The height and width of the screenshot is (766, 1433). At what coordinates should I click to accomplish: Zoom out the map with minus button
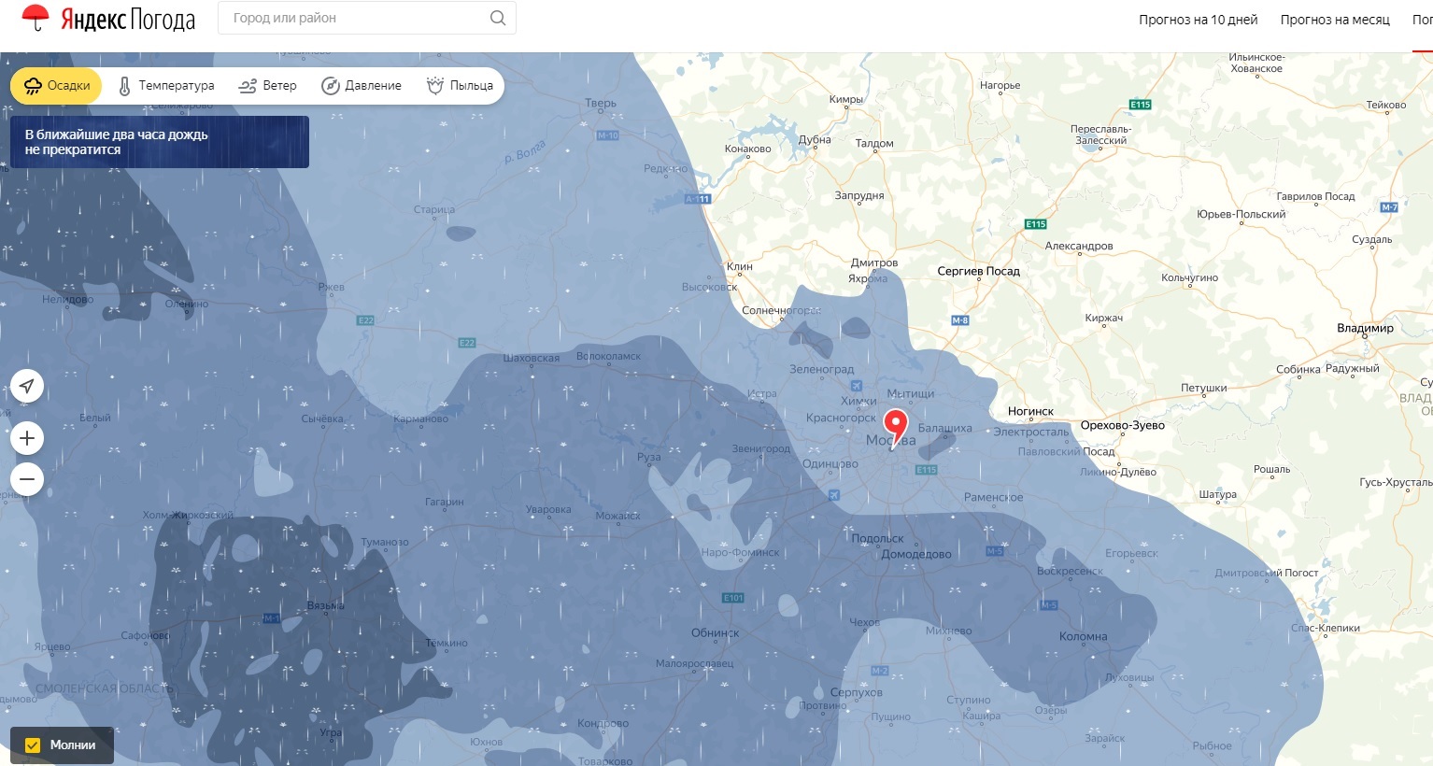27,480
